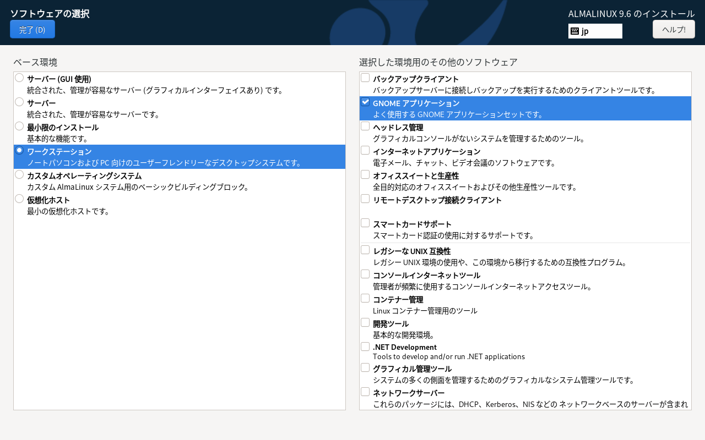Open help with the ヘルプ! button
The image size is (705, 440).
[674, 29]
